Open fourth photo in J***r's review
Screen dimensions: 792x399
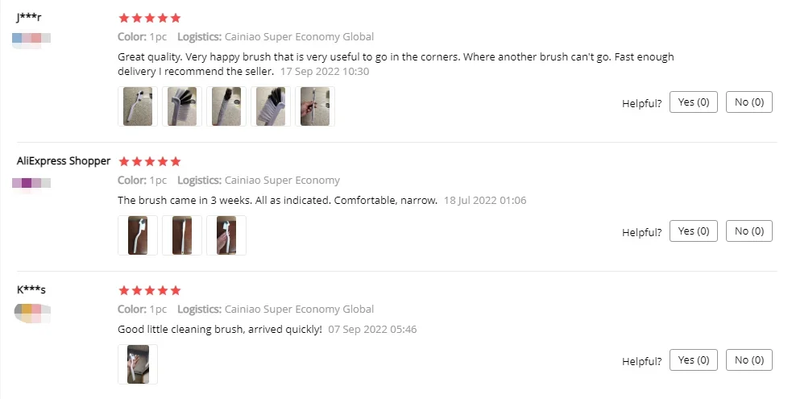[x=271, y=106]
